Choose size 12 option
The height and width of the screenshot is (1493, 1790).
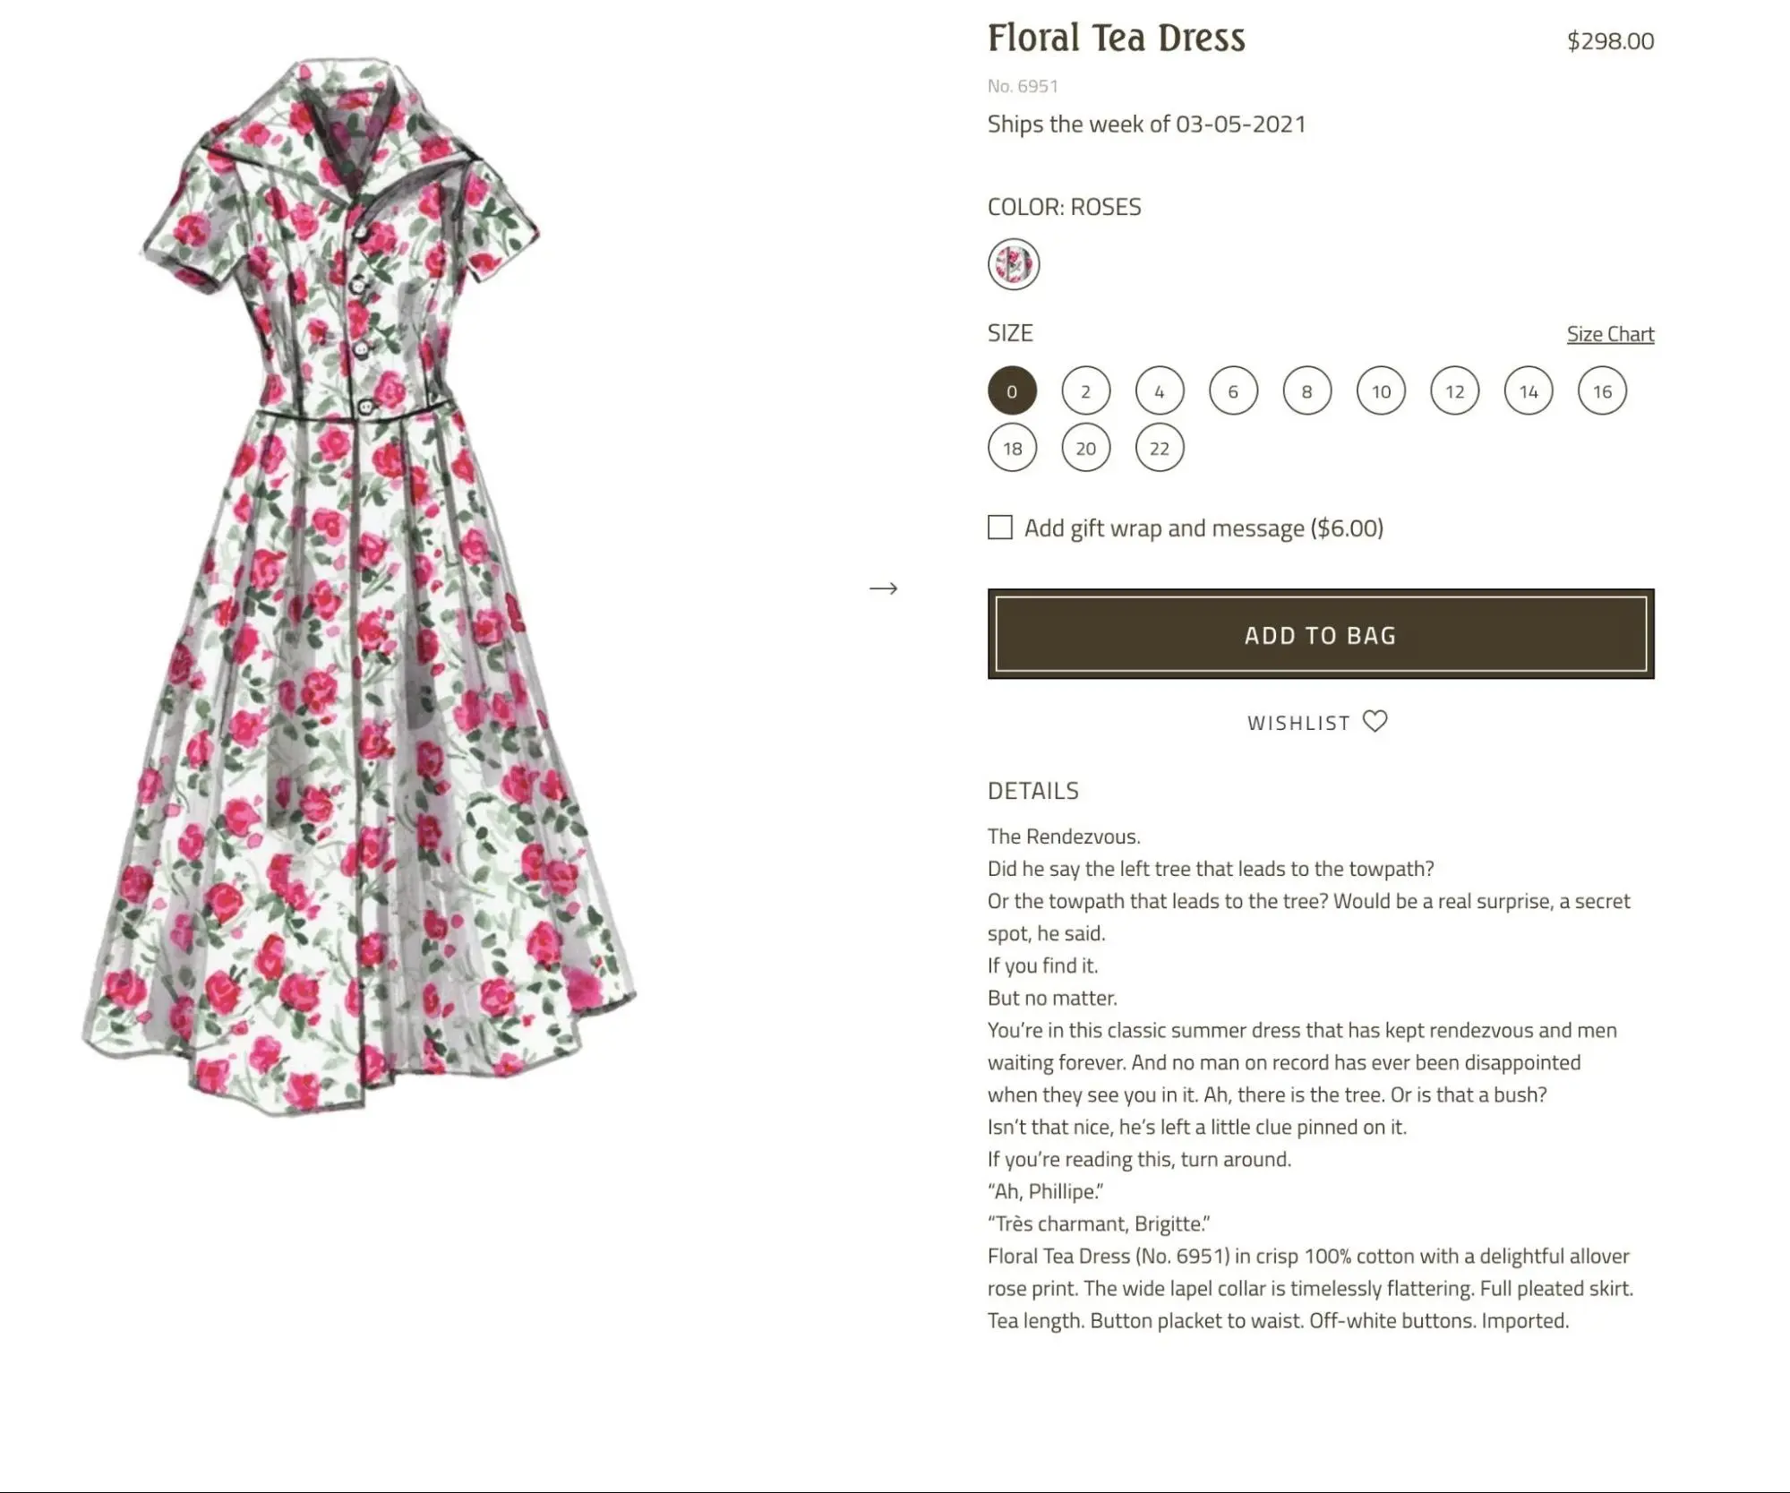point(1454,390)
